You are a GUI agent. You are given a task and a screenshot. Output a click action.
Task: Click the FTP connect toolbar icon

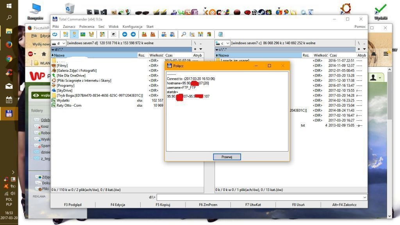[164, 34]
